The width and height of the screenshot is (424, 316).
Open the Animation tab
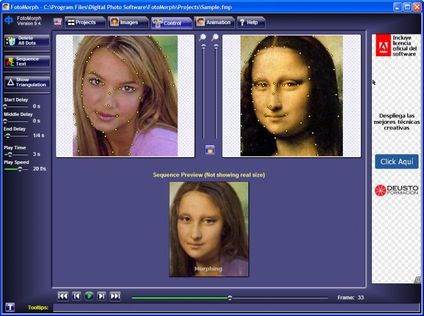pos(214,22)
